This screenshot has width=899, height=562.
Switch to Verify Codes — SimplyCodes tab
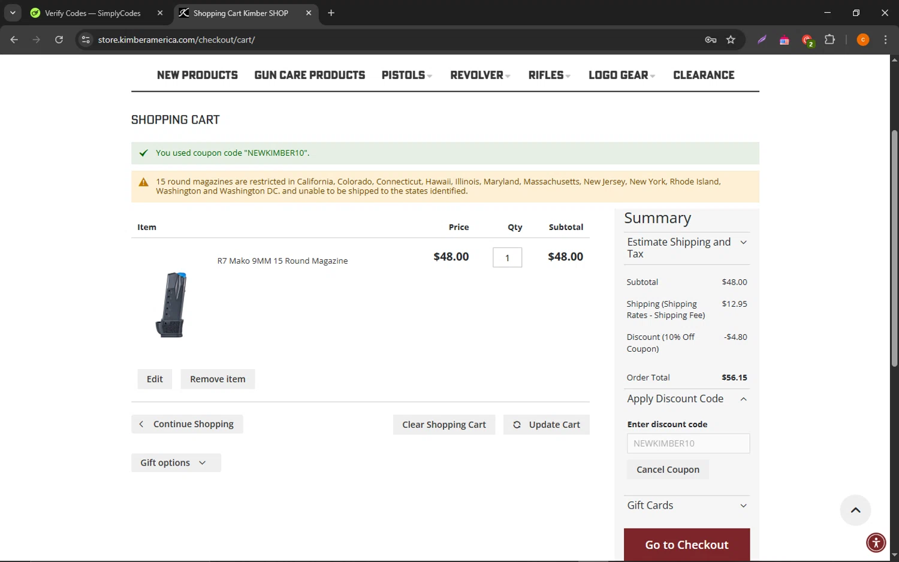coord(93,13)
